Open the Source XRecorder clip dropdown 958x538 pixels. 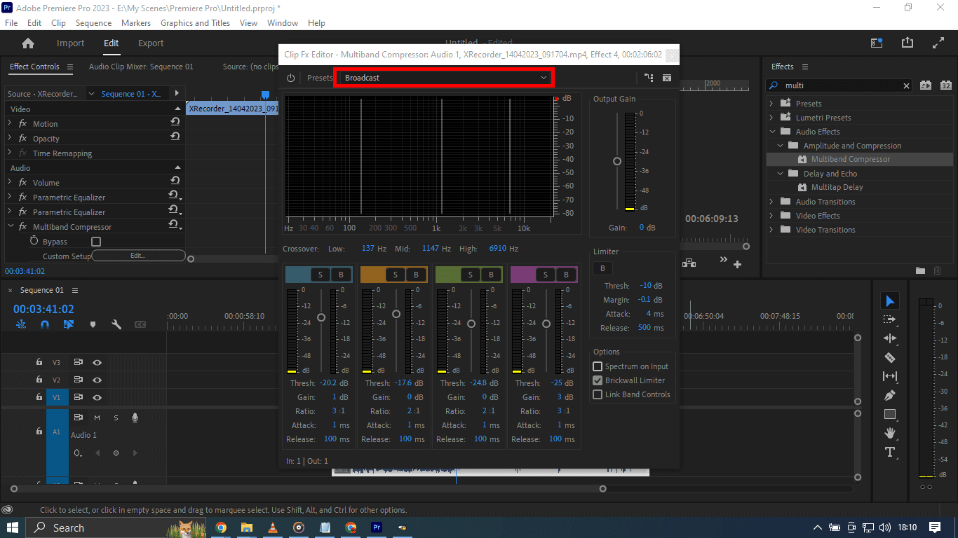coord(91,94)
